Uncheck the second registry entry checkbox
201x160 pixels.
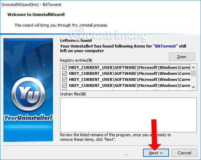[64, 73]
